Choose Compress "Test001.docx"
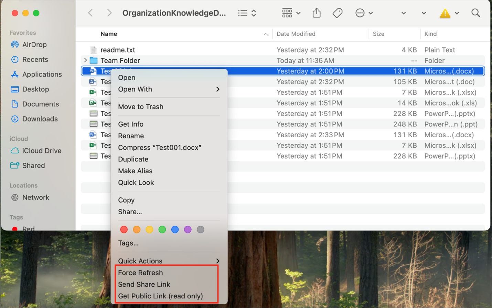 160,148
